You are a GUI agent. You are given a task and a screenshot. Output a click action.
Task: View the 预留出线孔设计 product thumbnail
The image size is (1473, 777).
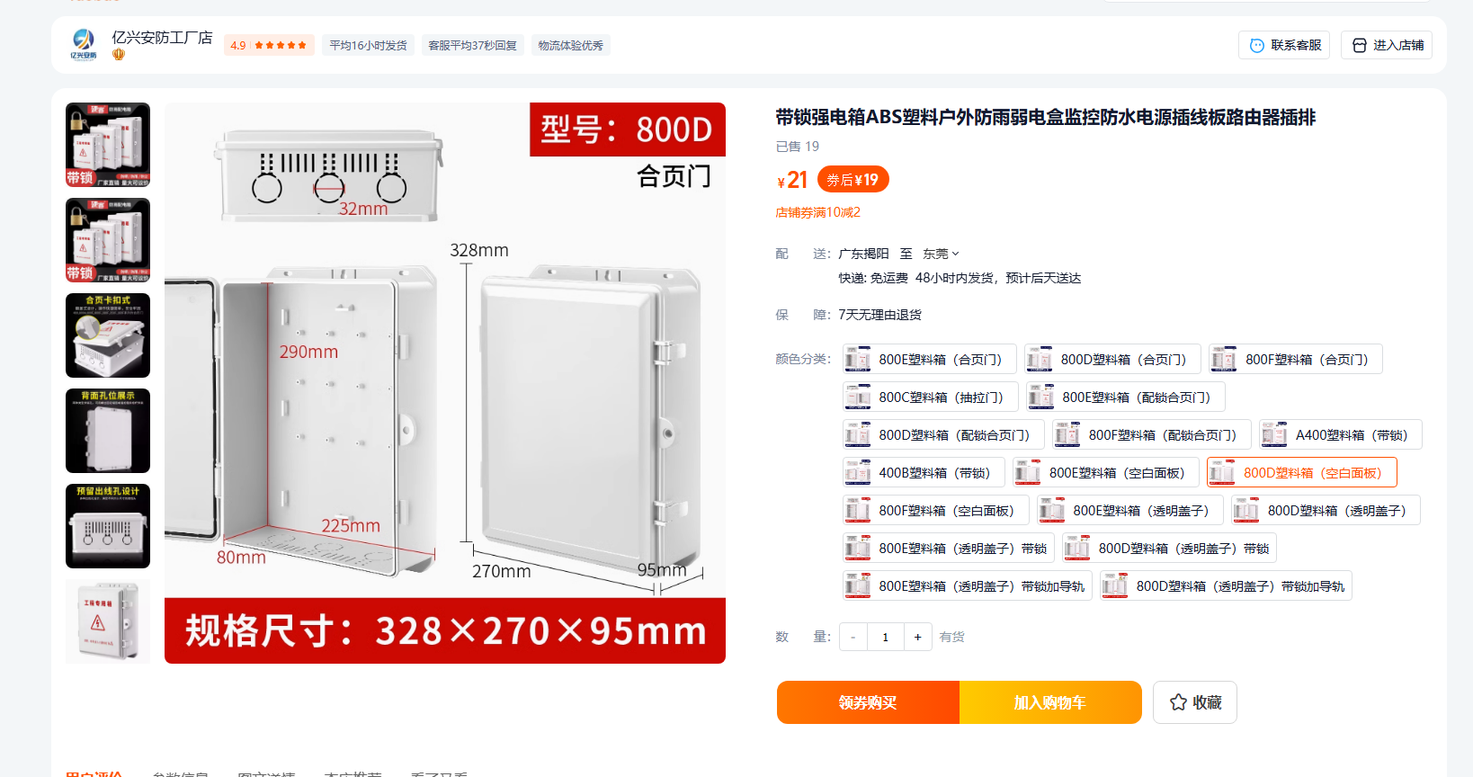click(x=108, y=526)
